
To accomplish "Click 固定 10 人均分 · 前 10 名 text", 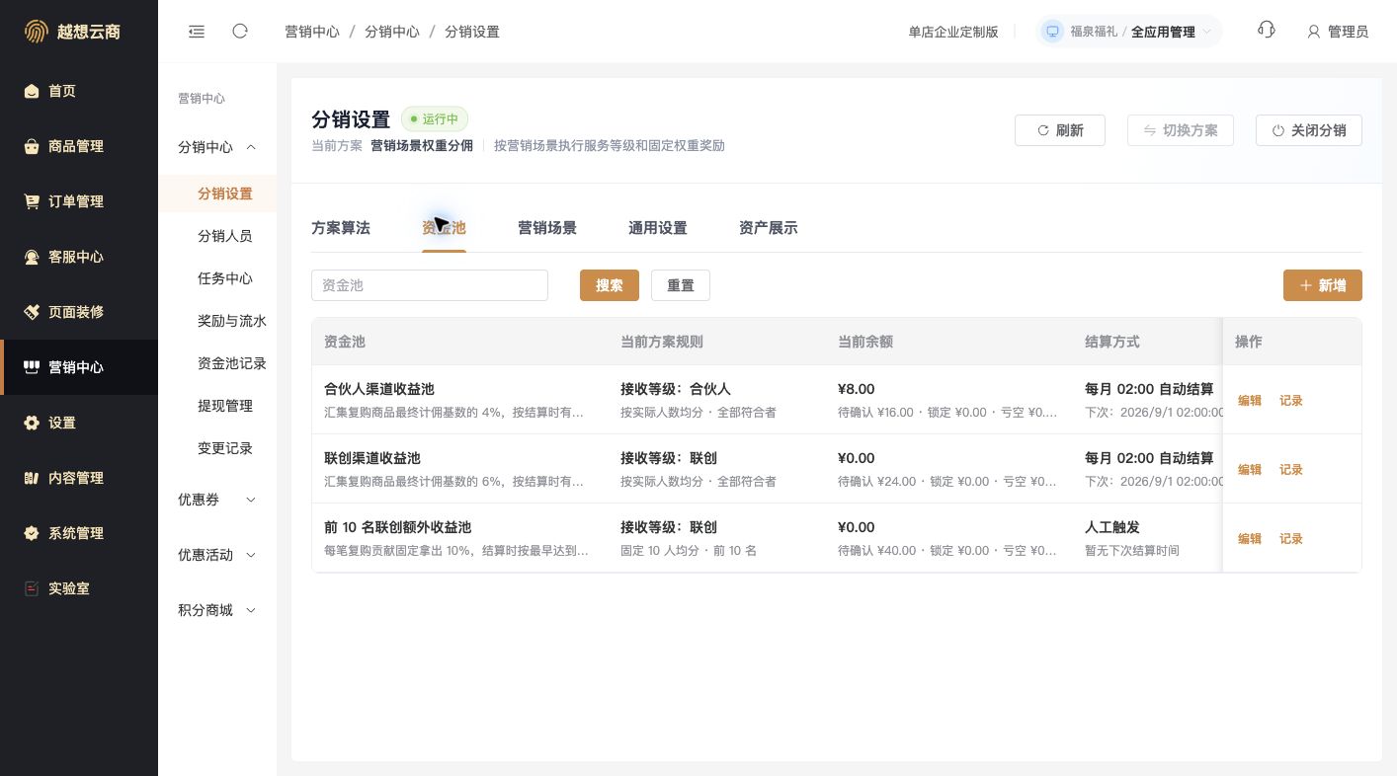I will [x=689, y=550].
